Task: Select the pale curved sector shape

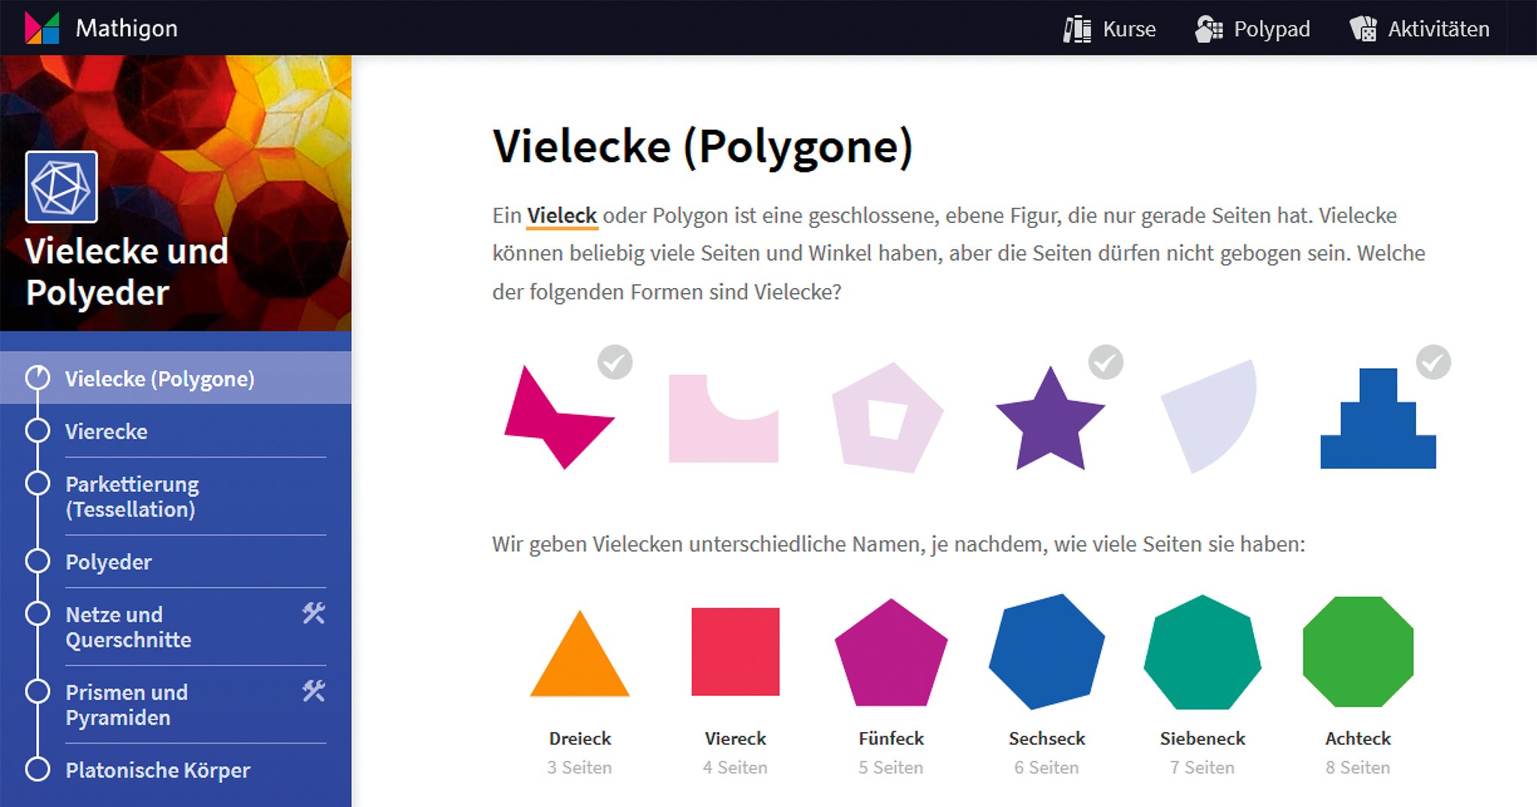Action: click(1212, 412)
